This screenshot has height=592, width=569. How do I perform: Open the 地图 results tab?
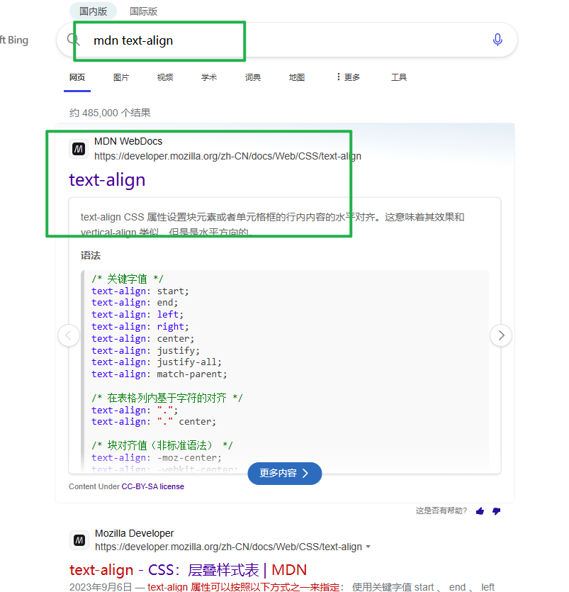point(297,77)
